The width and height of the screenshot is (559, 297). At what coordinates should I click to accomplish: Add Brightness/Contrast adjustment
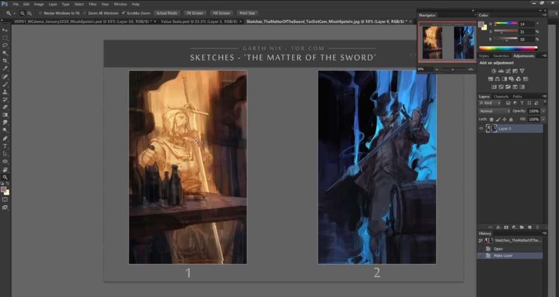(x=494, y=71)
